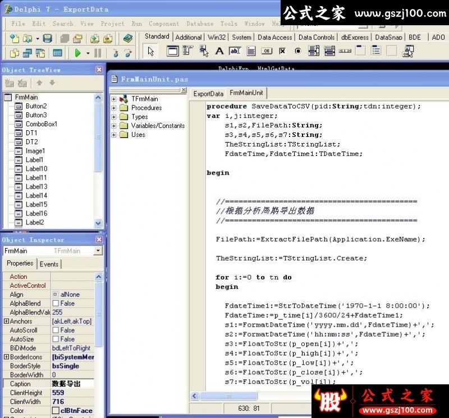This screenshot has width=449, height=418.
Task: Run the program with green arrow
Action: click(x=77, y=53)
